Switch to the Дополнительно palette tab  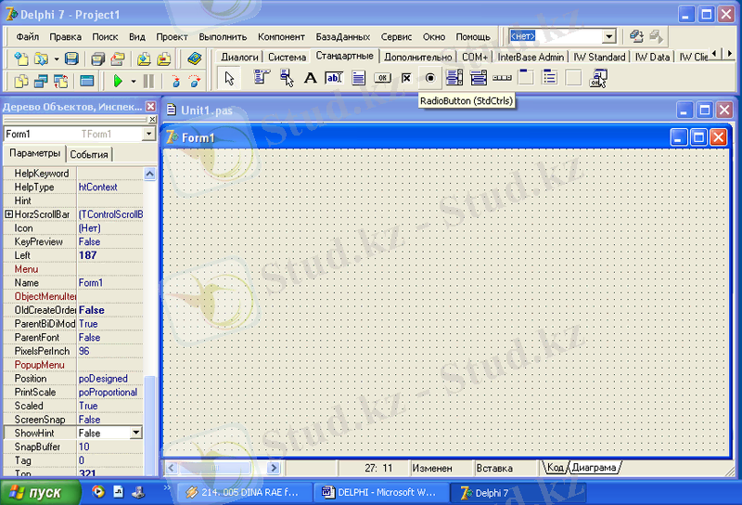(418, 57)
